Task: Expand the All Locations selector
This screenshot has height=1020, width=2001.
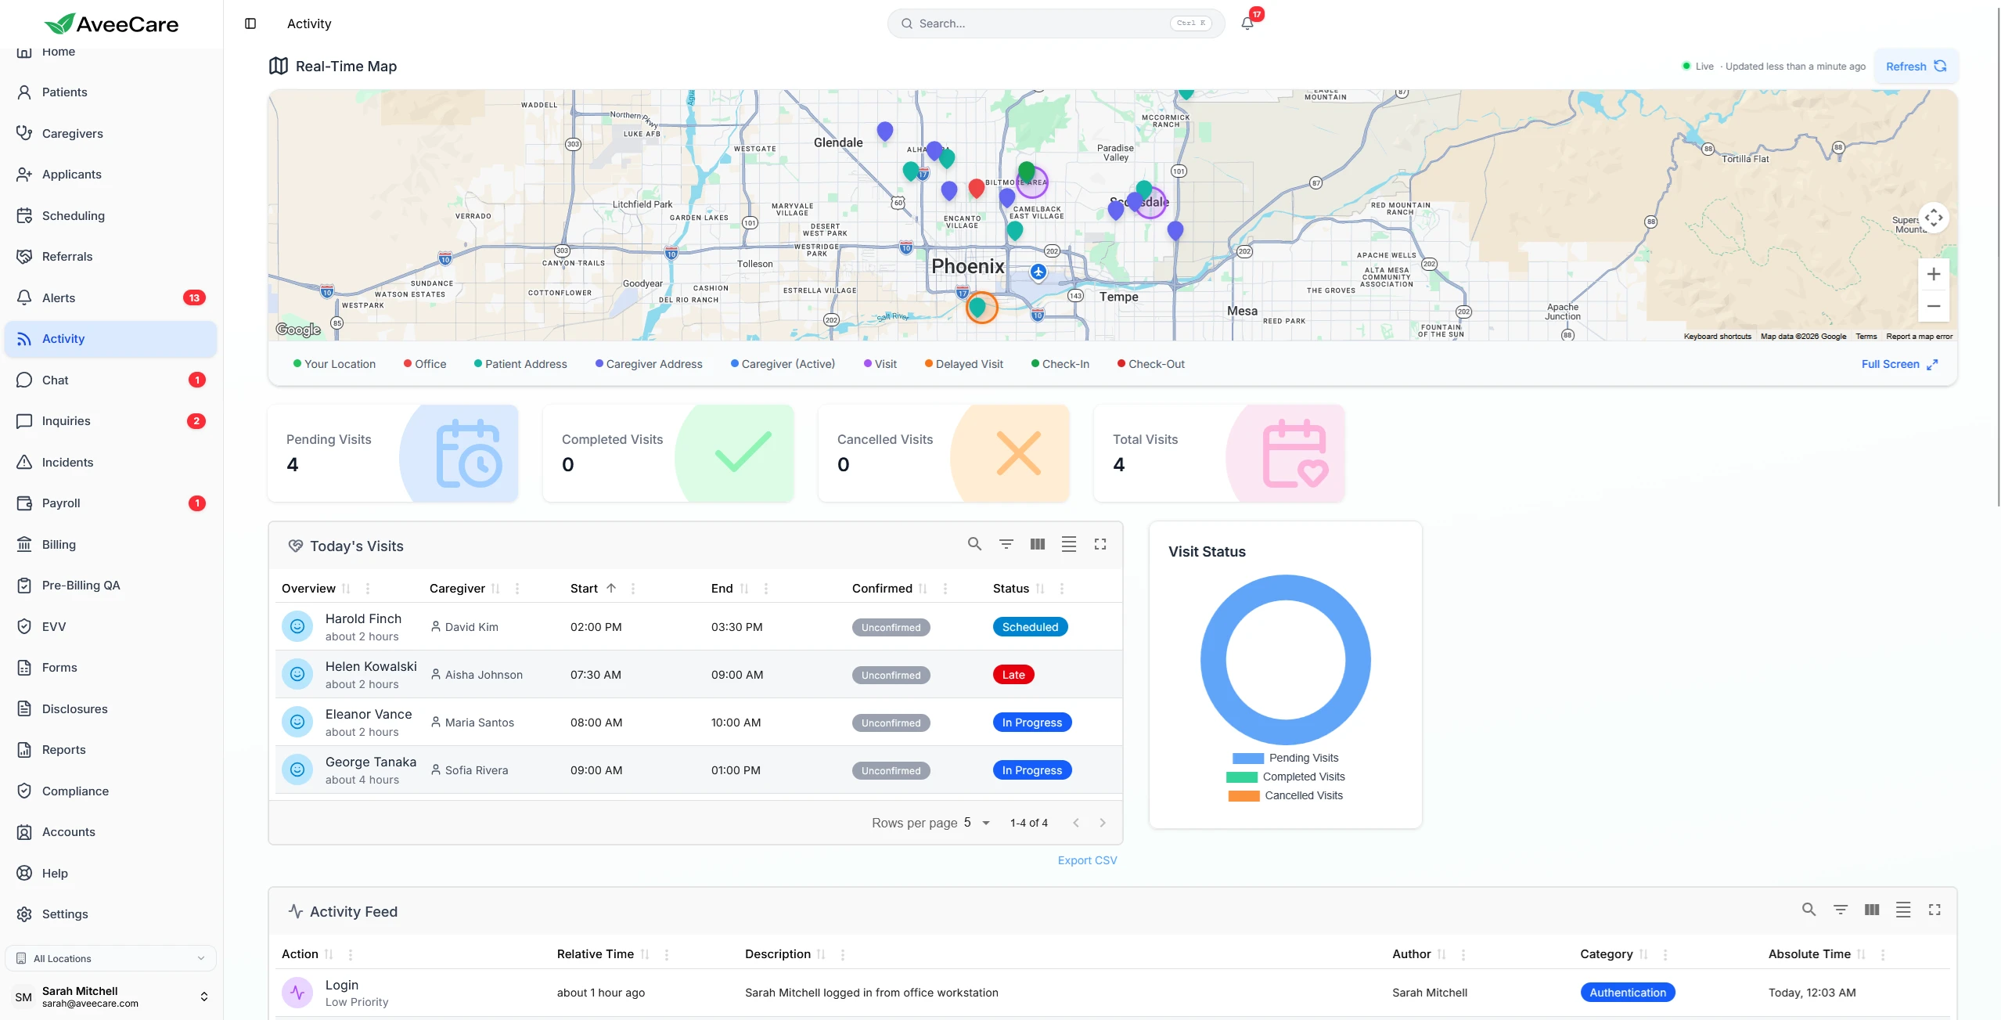Action: (110, 958)
